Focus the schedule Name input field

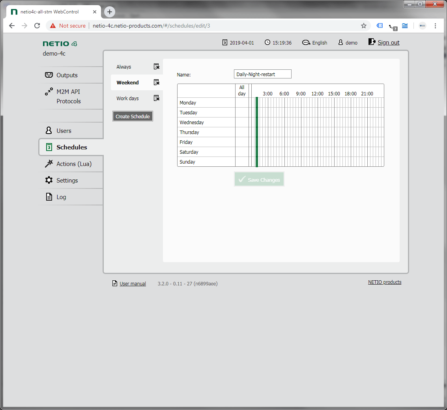coord(262,74)
